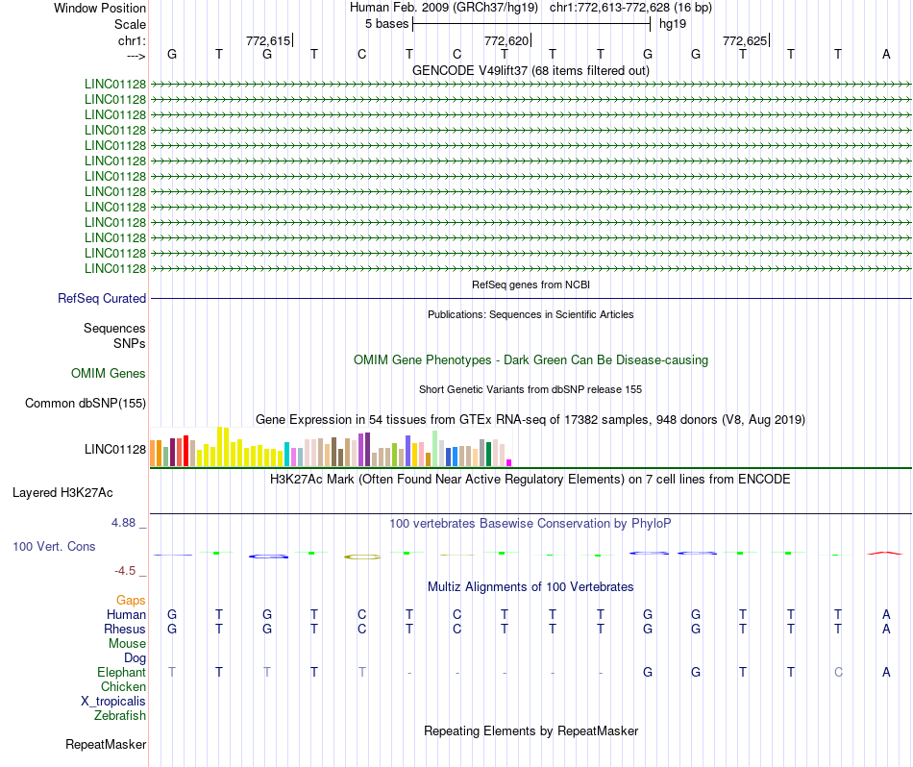Click the LINC01128 label beside the GTEx bar chart

[115, 449]
